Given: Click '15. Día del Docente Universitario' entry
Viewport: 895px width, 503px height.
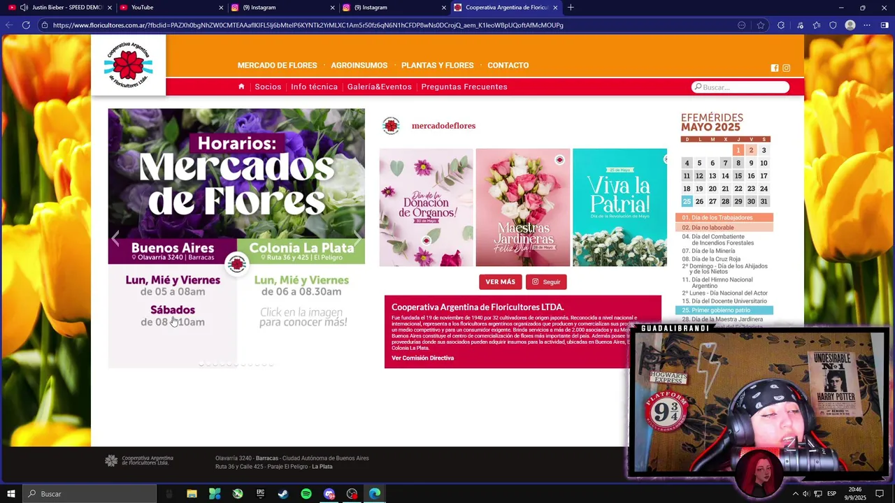Looking at the screenshot, I should 724,301.
